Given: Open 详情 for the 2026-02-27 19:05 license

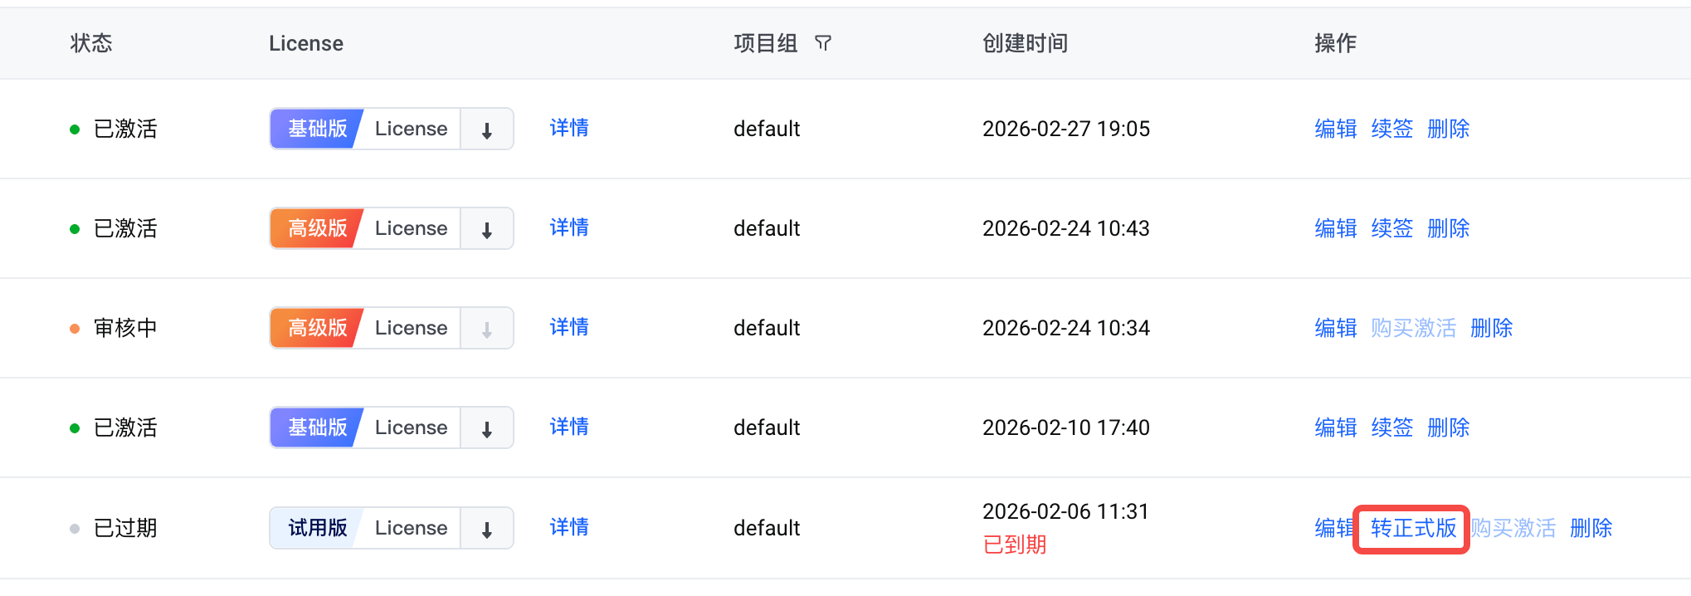Looking at the screenshot, I should (569, 128).
